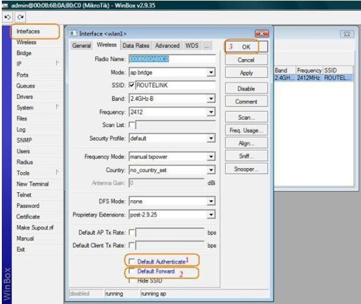This screenshot has width=361, height=304.
Task: Select the 2412MHz row in background list
Action: 314,77
